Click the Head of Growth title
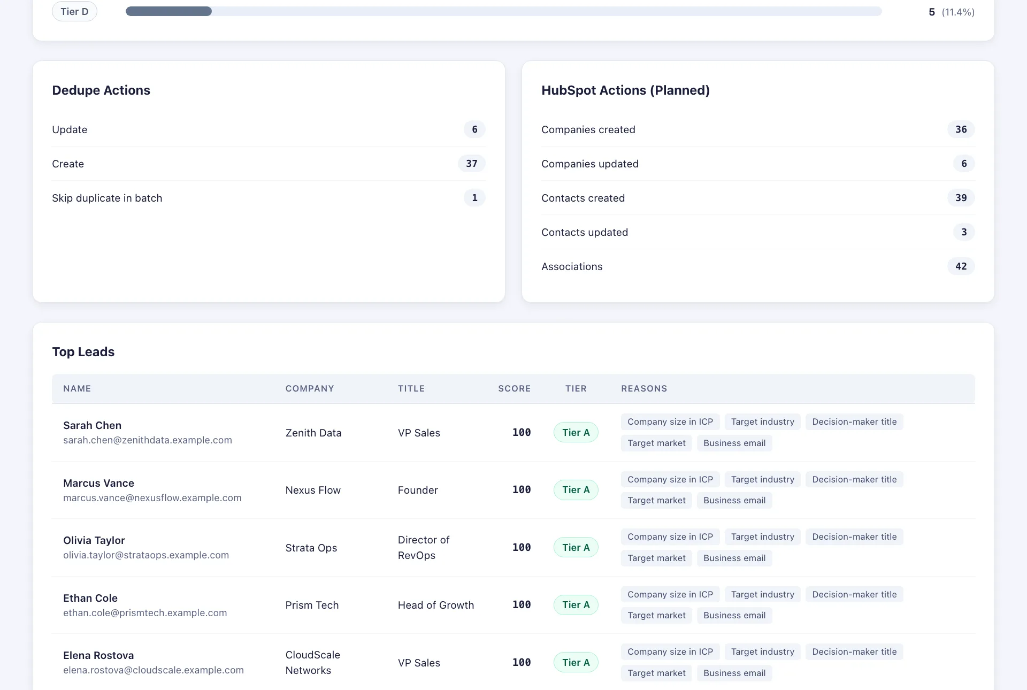 tap(436, 605)
